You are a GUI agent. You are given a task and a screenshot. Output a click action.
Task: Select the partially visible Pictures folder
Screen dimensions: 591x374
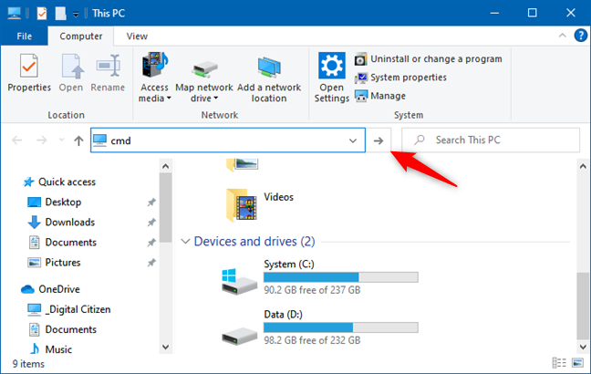pos(243,165)
